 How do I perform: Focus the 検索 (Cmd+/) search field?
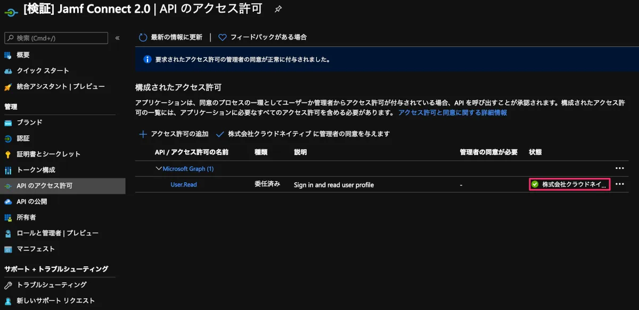point(56,38)
